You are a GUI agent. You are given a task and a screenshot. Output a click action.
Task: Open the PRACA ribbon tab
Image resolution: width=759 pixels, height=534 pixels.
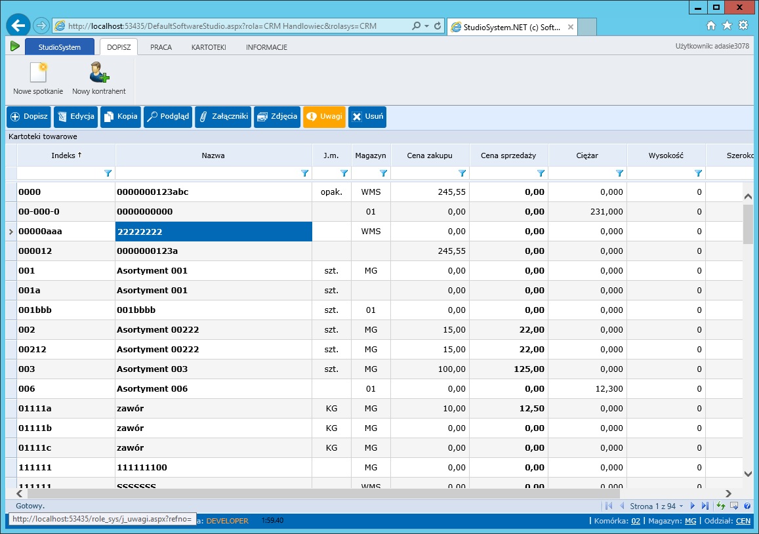point(161,47)
